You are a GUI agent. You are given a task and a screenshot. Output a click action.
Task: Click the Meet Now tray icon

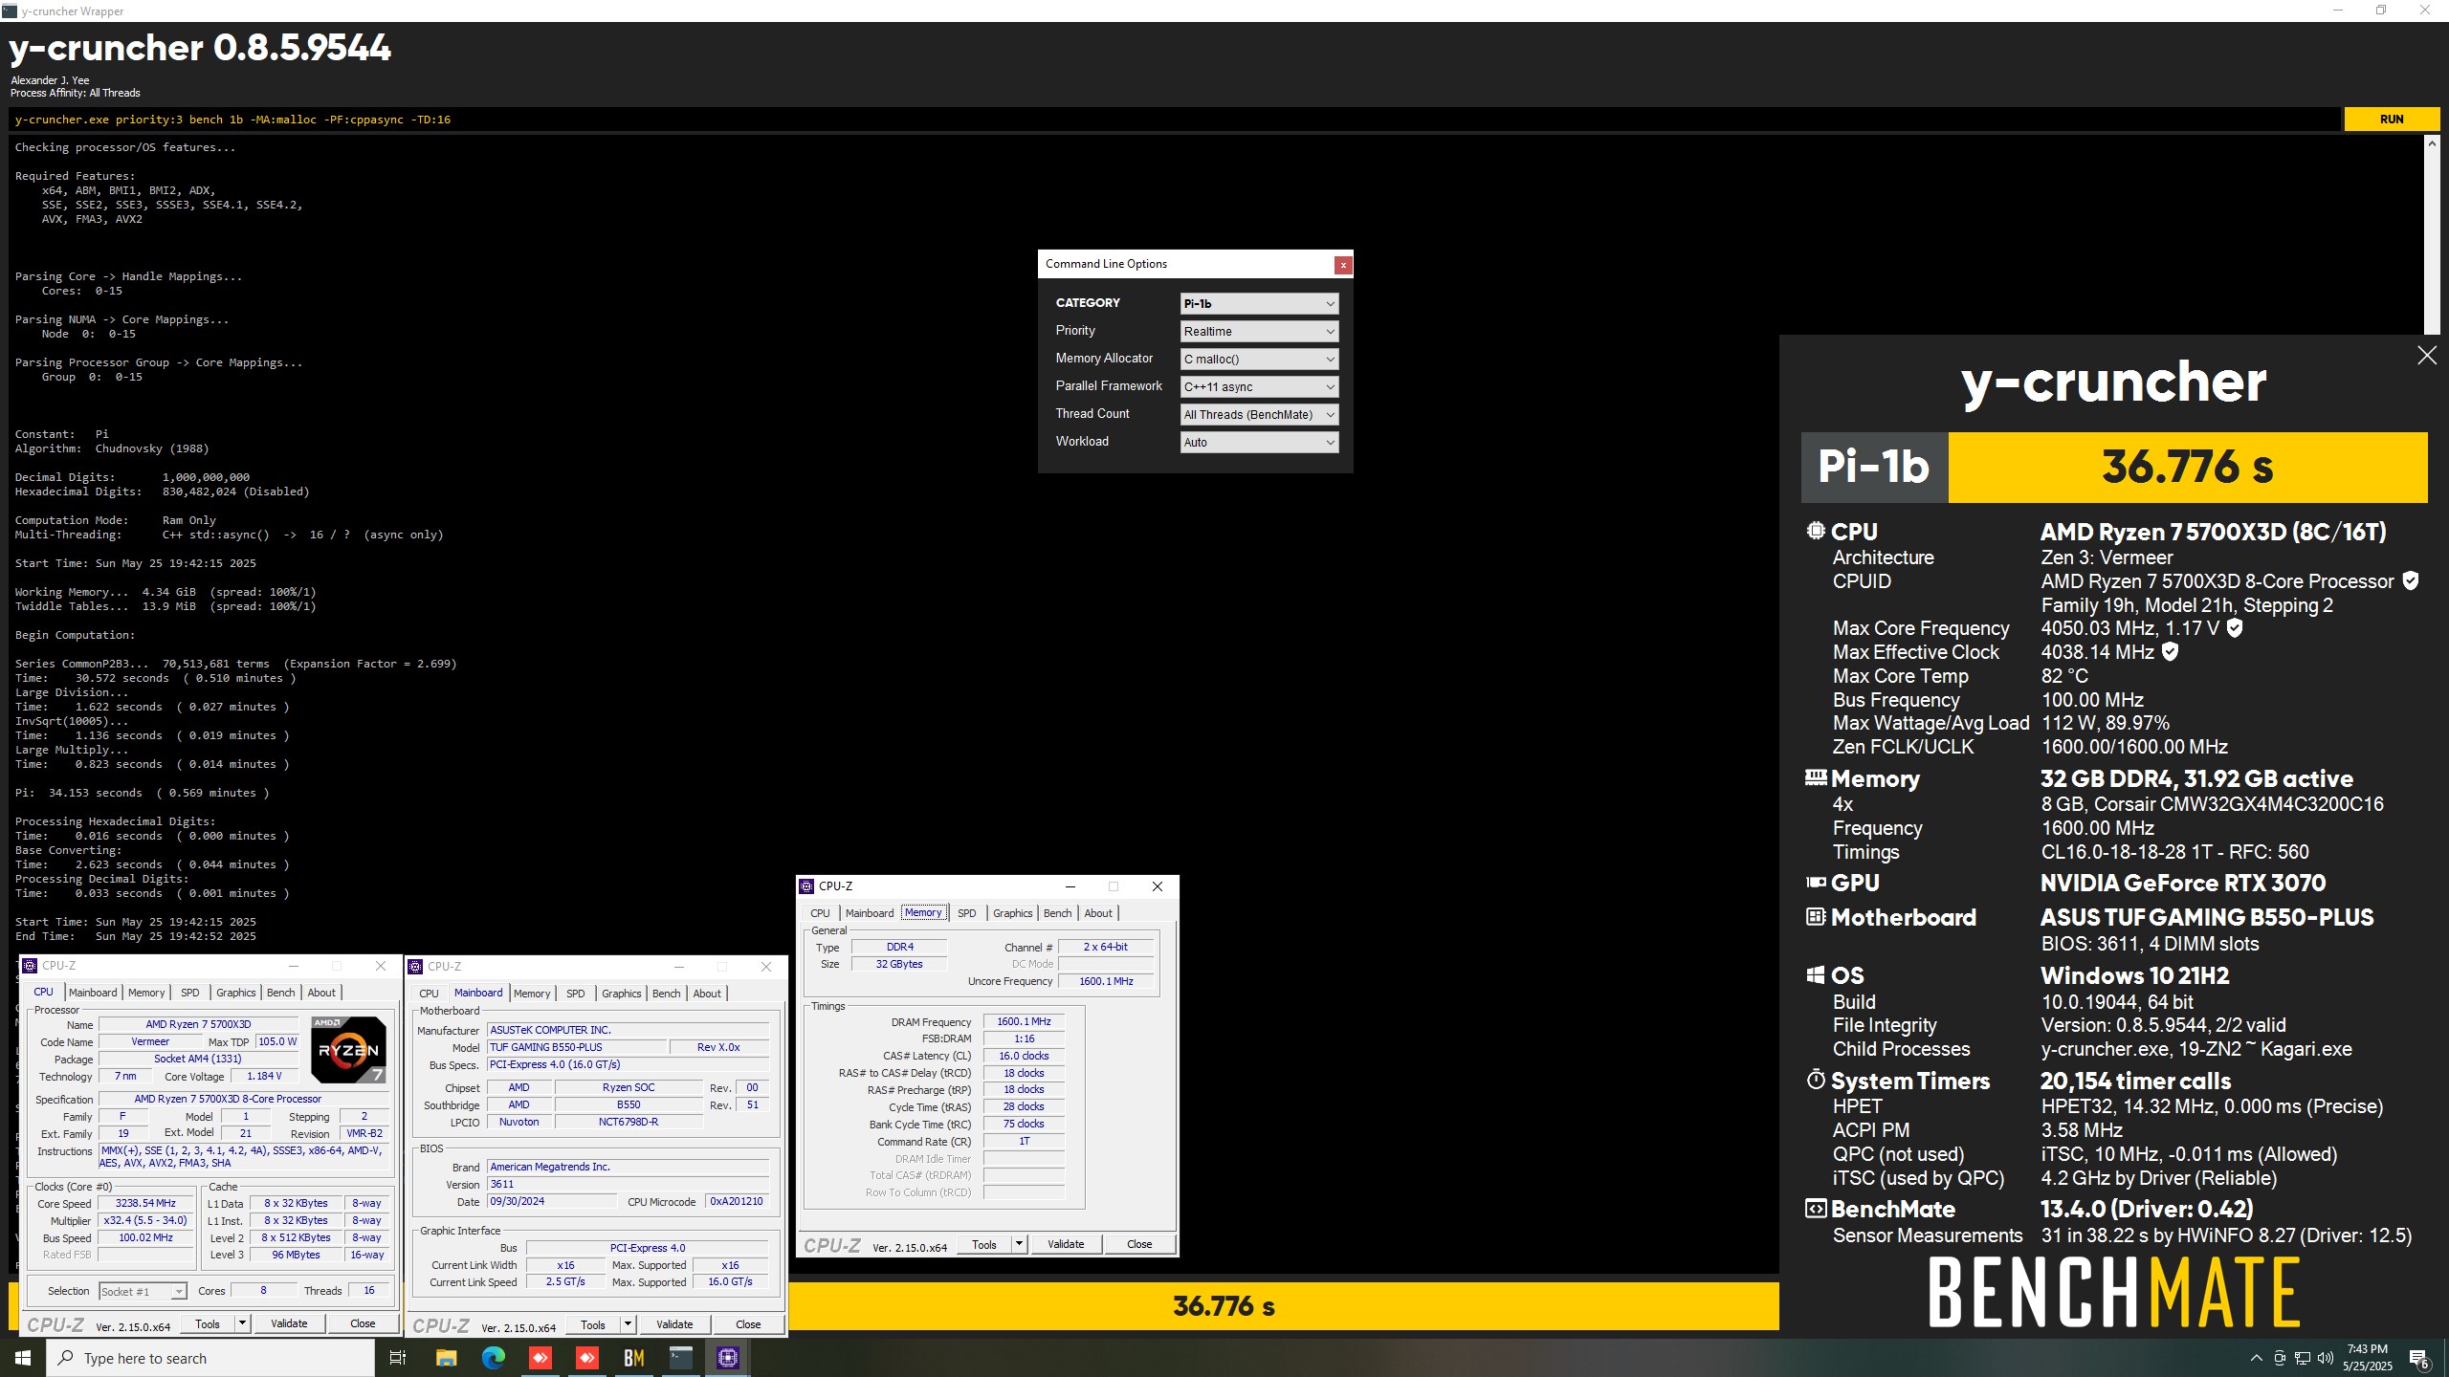2280,1358
